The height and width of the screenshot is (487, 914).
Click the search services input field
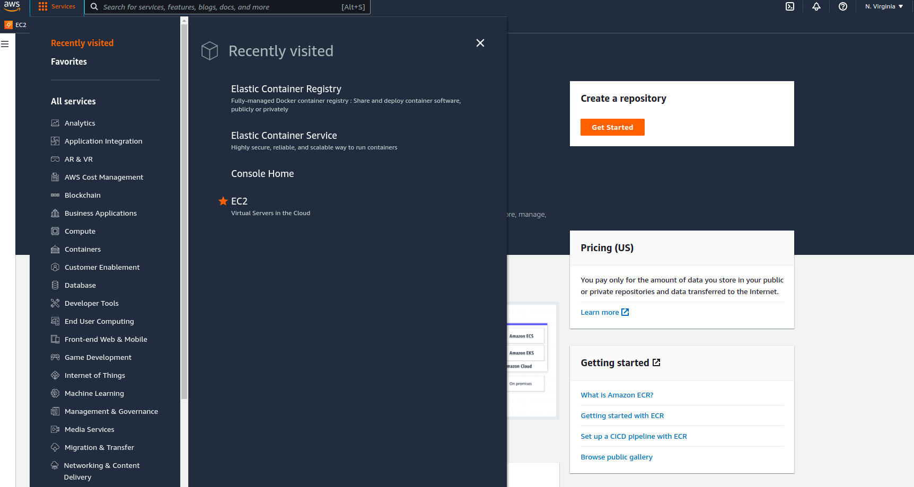pos(228,7)
